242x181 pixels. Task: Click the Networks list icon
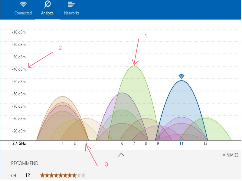point(71,5)
